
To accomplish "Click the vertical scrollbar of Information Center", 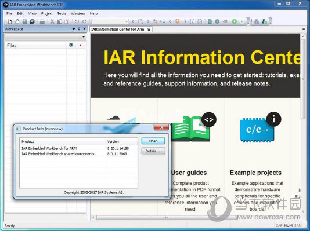I will pyautogui.click(x=303, y=79).
